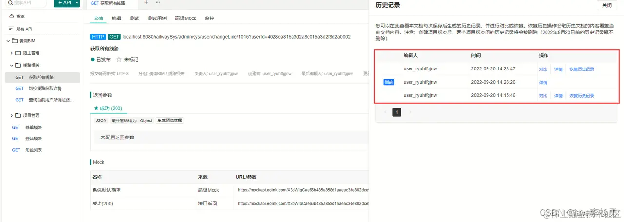The width and height of the screenshot is (624, 222).
Task: Select 所有 API in the sidebar
Action: 20,29
